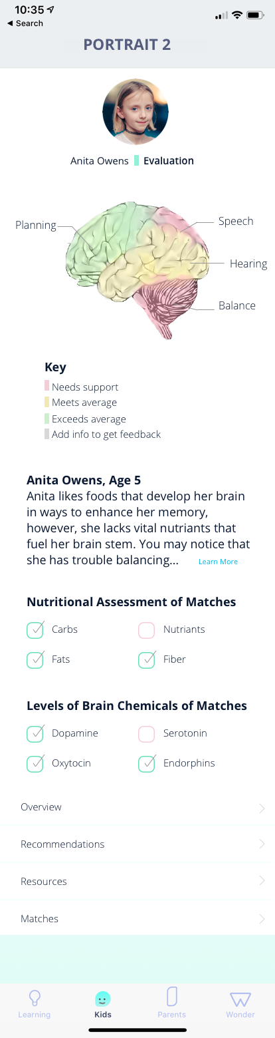Select the Evaluation tab label

click(x=169, y=161)
